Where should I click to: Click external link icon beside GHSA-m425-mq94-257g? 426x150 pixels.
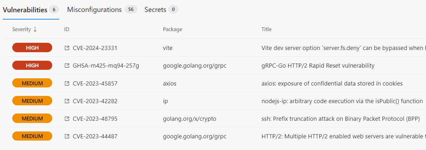67,66
